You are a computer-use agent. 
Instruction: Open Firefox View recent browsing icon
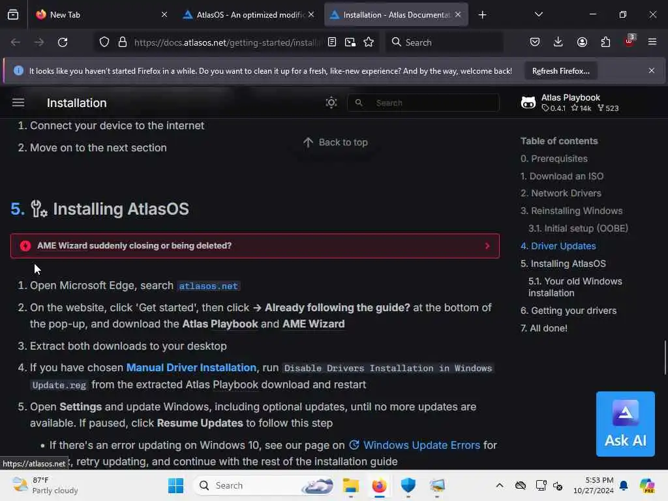(13, 15)
